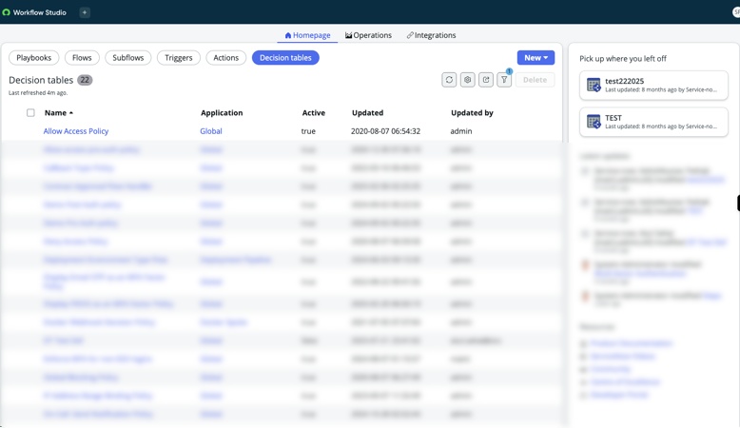Click the 22 count badge

(x=85, y=80)
